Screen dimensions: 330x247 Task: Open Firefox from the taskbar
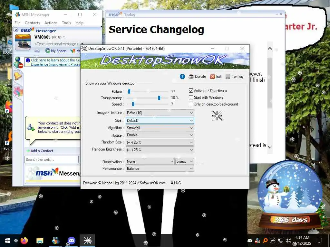[x=24, y=241]
